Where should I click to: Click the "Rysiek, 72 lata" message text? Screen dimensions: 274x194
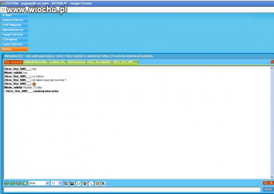click(33, 87)
